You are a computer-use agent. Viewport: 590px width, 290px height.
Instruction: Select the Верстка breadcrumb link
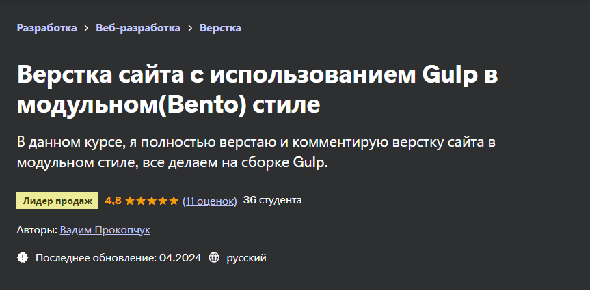coord(220,28)
